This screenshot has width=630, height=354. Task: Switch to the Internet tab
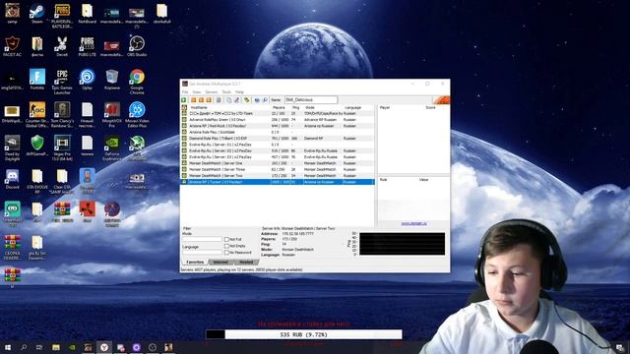[x=220, y=263]
